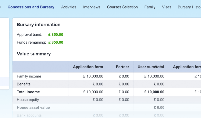Click House equity Partner £ 0.00 cell
The image size is (201, 118).
coord(124,100)
